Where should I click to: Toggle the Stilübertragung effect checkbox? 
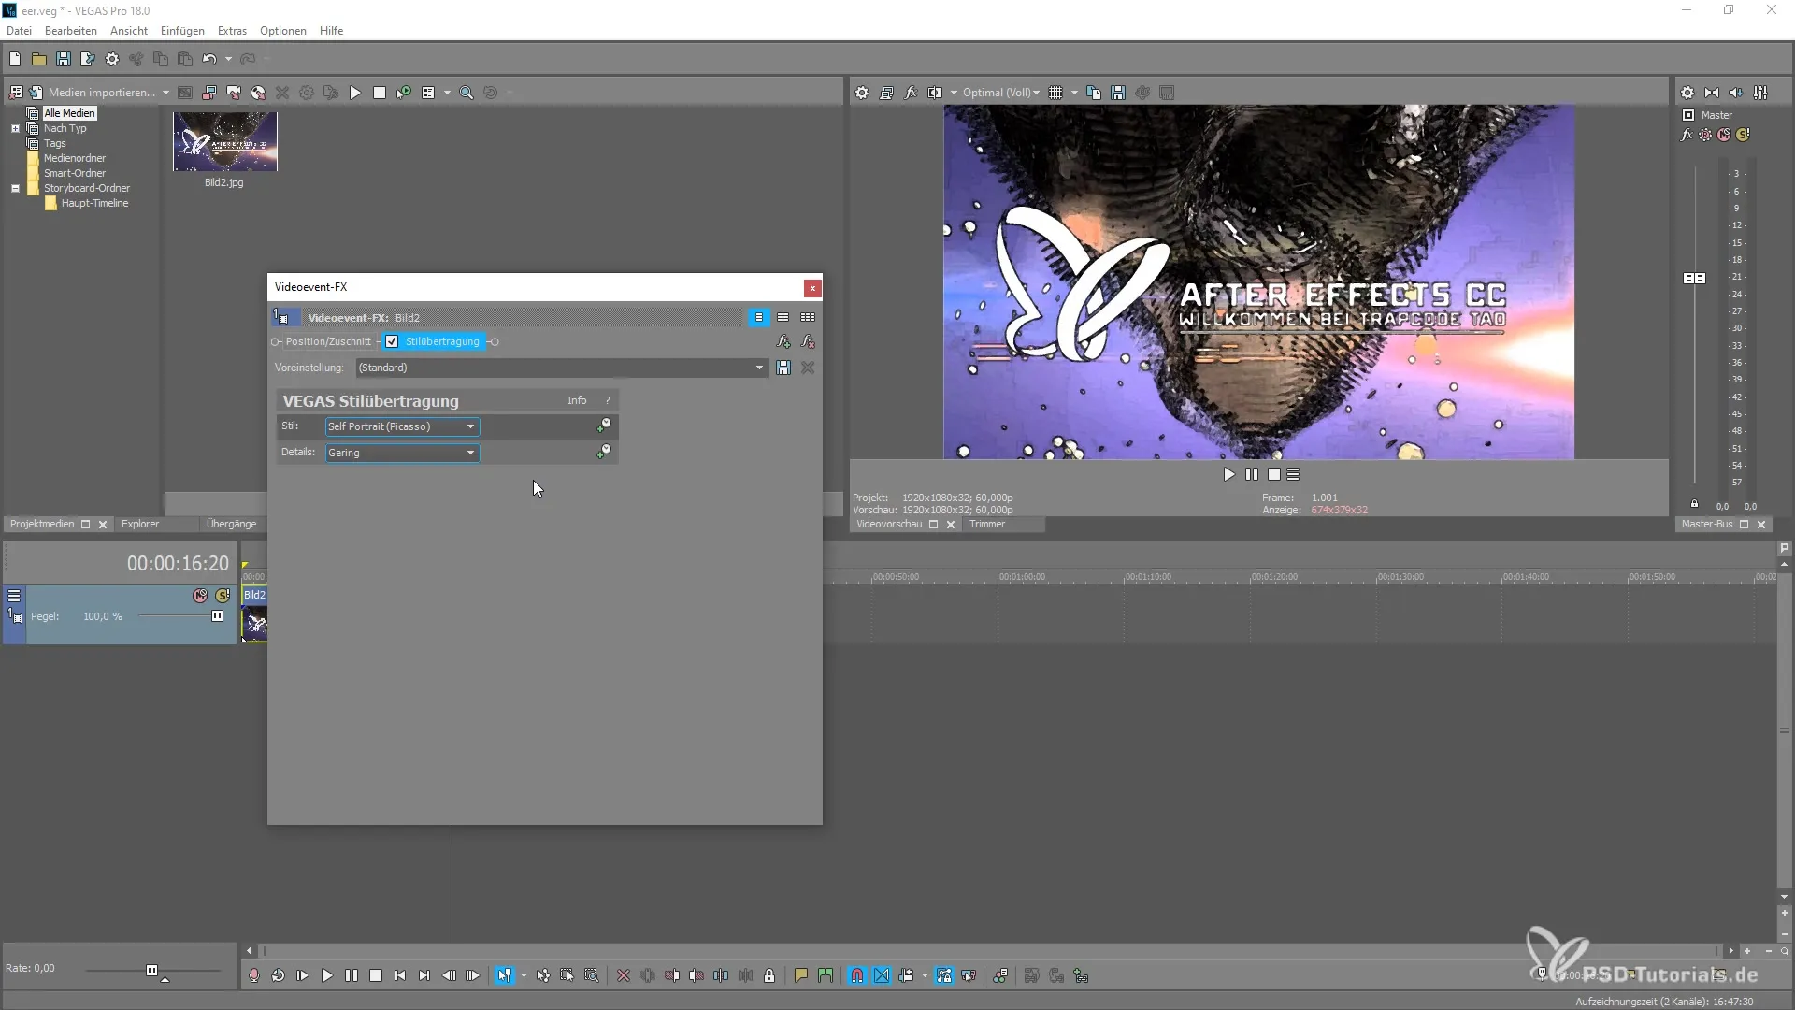click(x=392, y=341)
